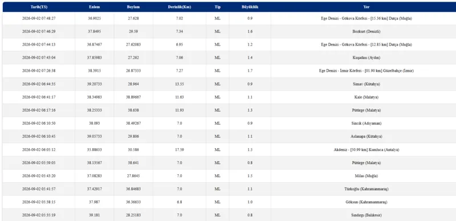
Task: Select timestamp 2026-09-02 05:41:57
Action: pos(39,189)
